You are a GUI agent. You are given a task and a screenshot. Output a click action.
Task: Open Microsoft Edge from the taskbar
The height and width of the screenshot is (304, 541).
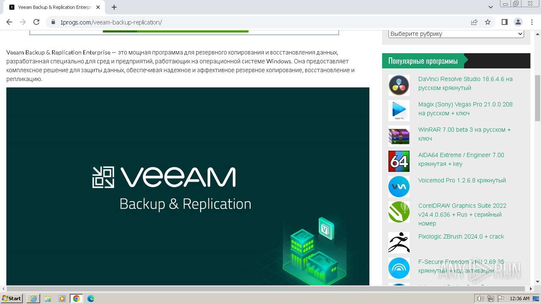tap(91, 299)
